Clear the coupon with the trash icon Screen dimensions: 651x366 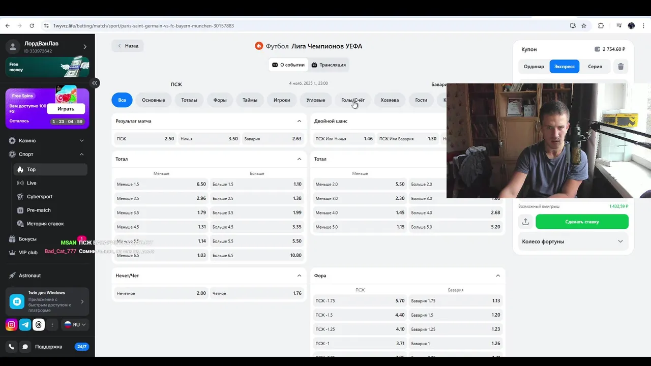(x=620, y=67)
